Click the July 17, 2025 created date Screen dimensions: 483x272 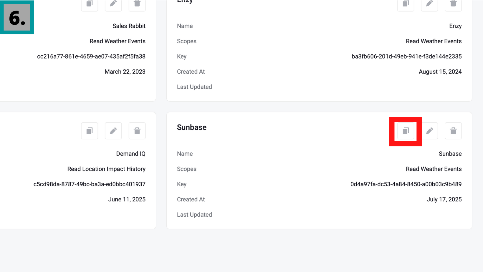click(444, 200)
